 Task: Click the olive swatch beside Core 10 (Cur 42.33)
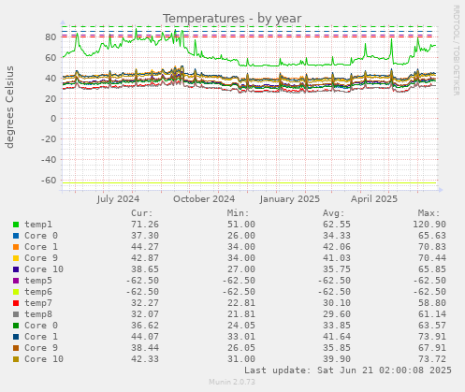[16, 359]
